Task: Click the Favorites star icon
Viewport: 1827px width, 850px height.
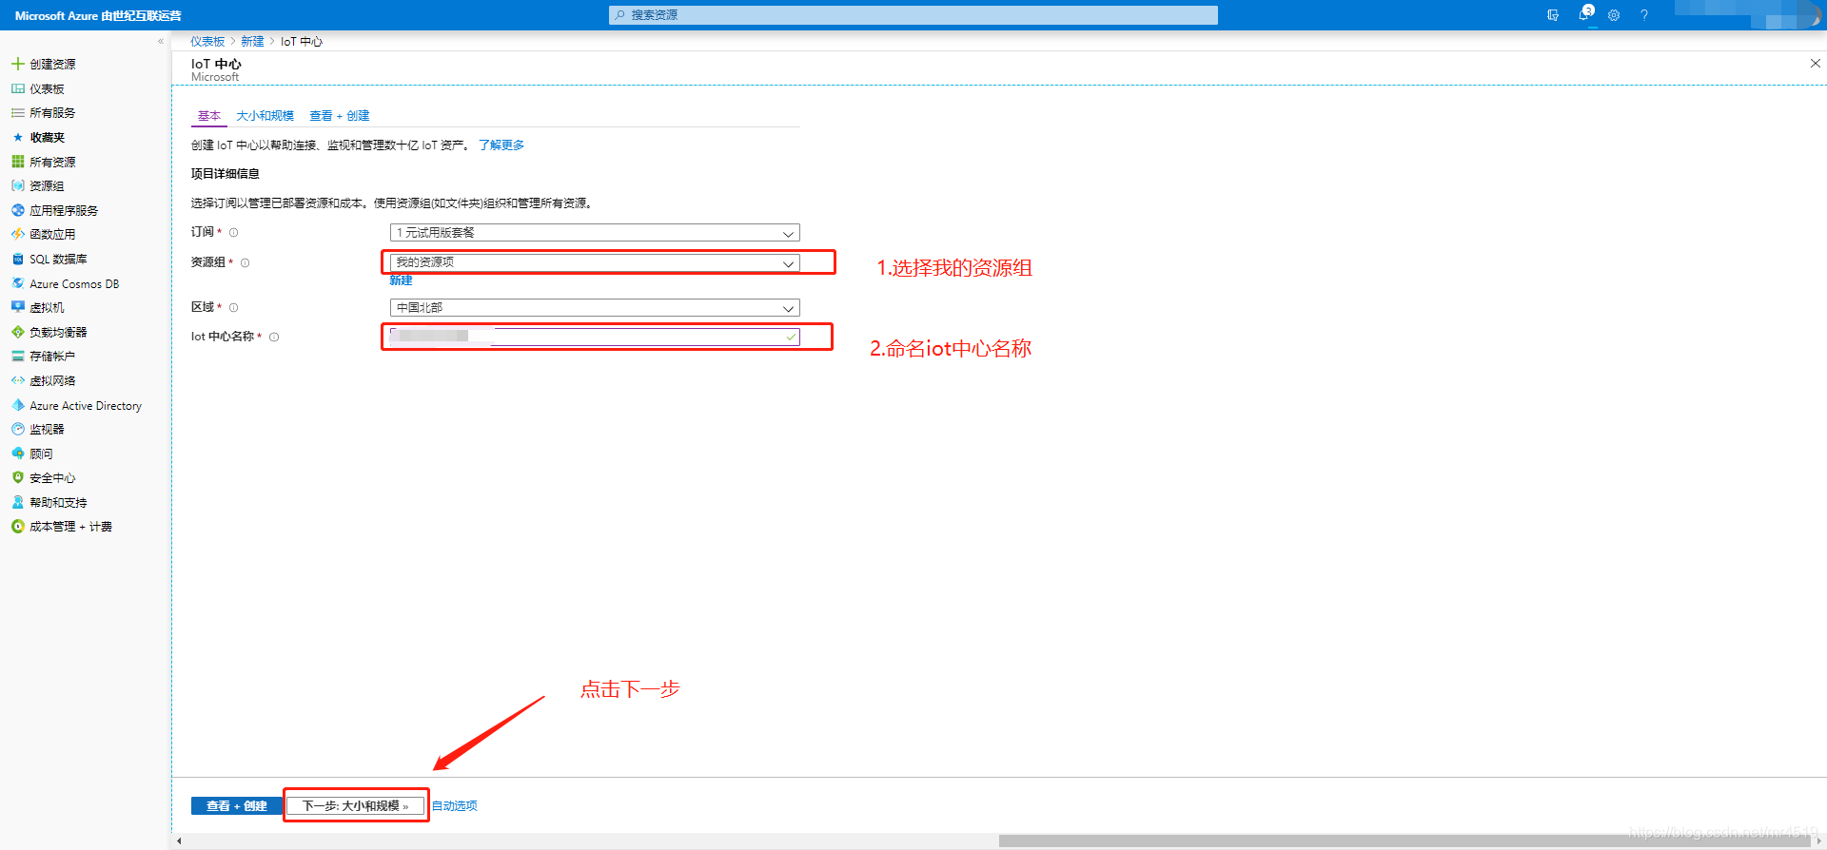Action: (x=17, y=137)
